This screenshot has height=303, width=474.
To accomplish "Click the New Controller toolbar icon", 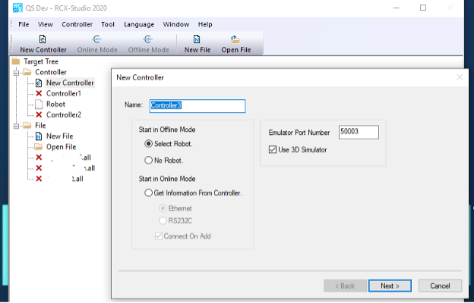I will (x=43, y=39).
